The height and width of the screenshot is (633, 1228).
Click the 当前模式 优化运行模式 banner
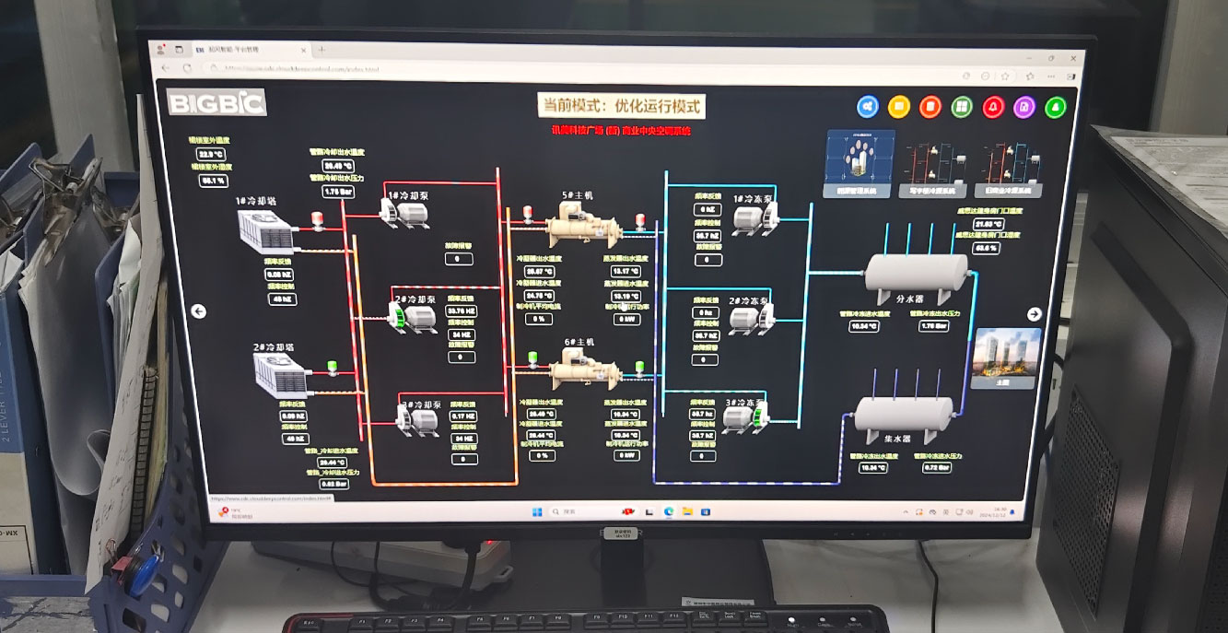click(621, 106)
